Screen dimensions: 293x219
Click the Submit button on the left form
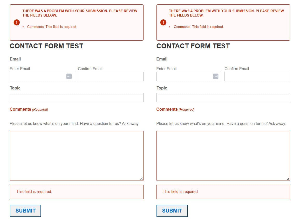(x=25, y=211)
